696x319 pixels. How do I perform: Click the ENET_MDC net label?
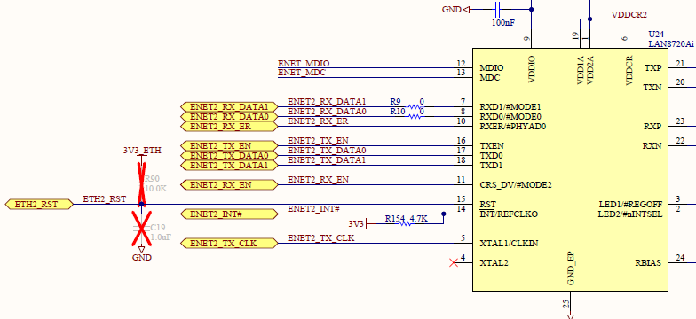(302, 73)
